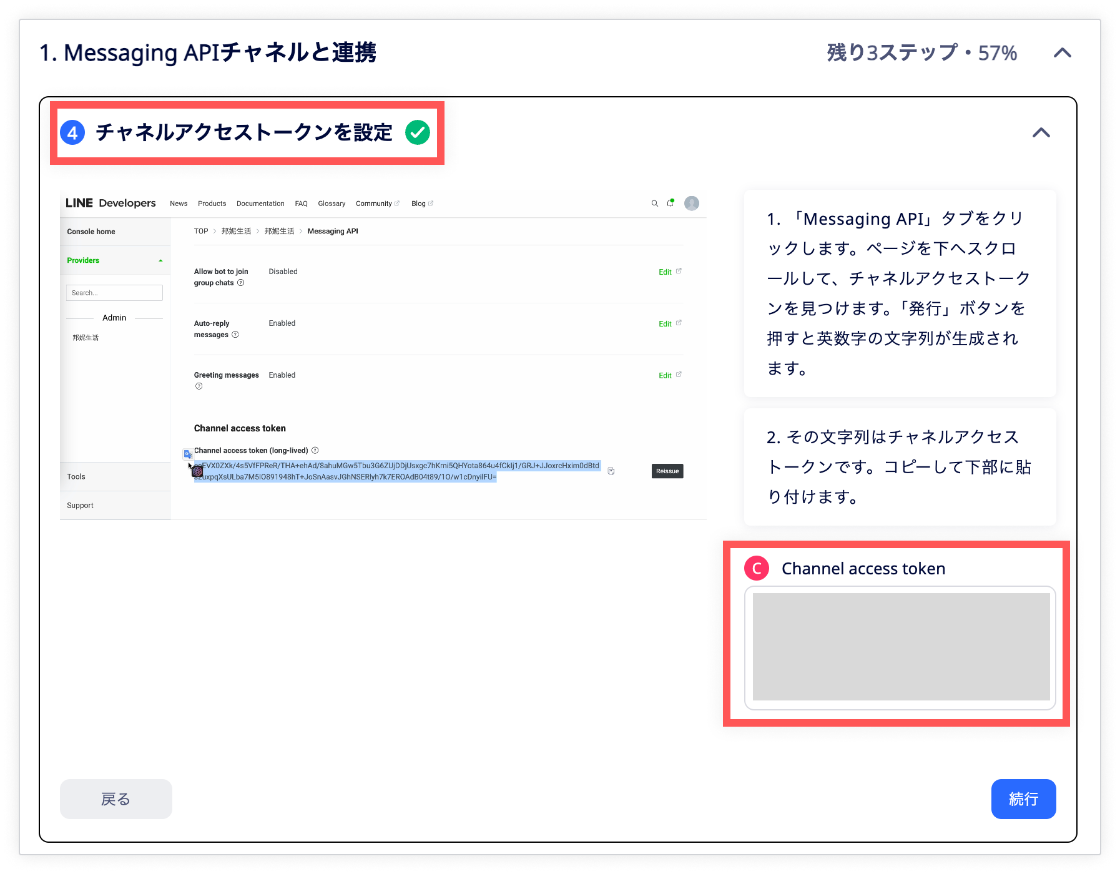Click the highlighted channel access token string

point(396,471)
